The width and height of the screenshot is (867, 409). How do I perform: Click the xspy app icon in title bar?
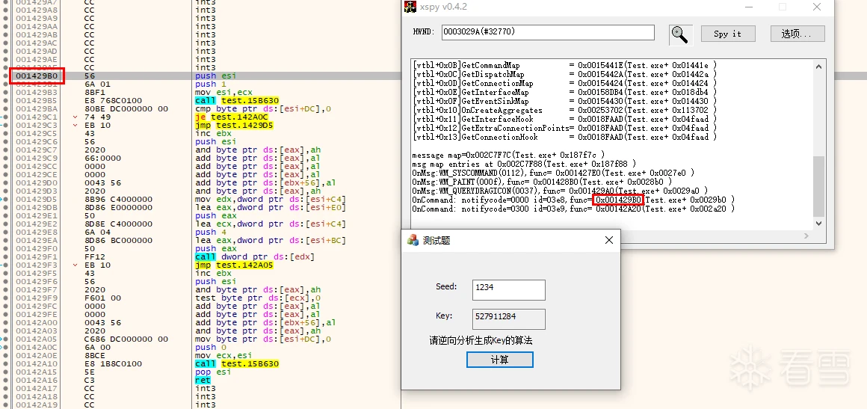tap(410, 7)
